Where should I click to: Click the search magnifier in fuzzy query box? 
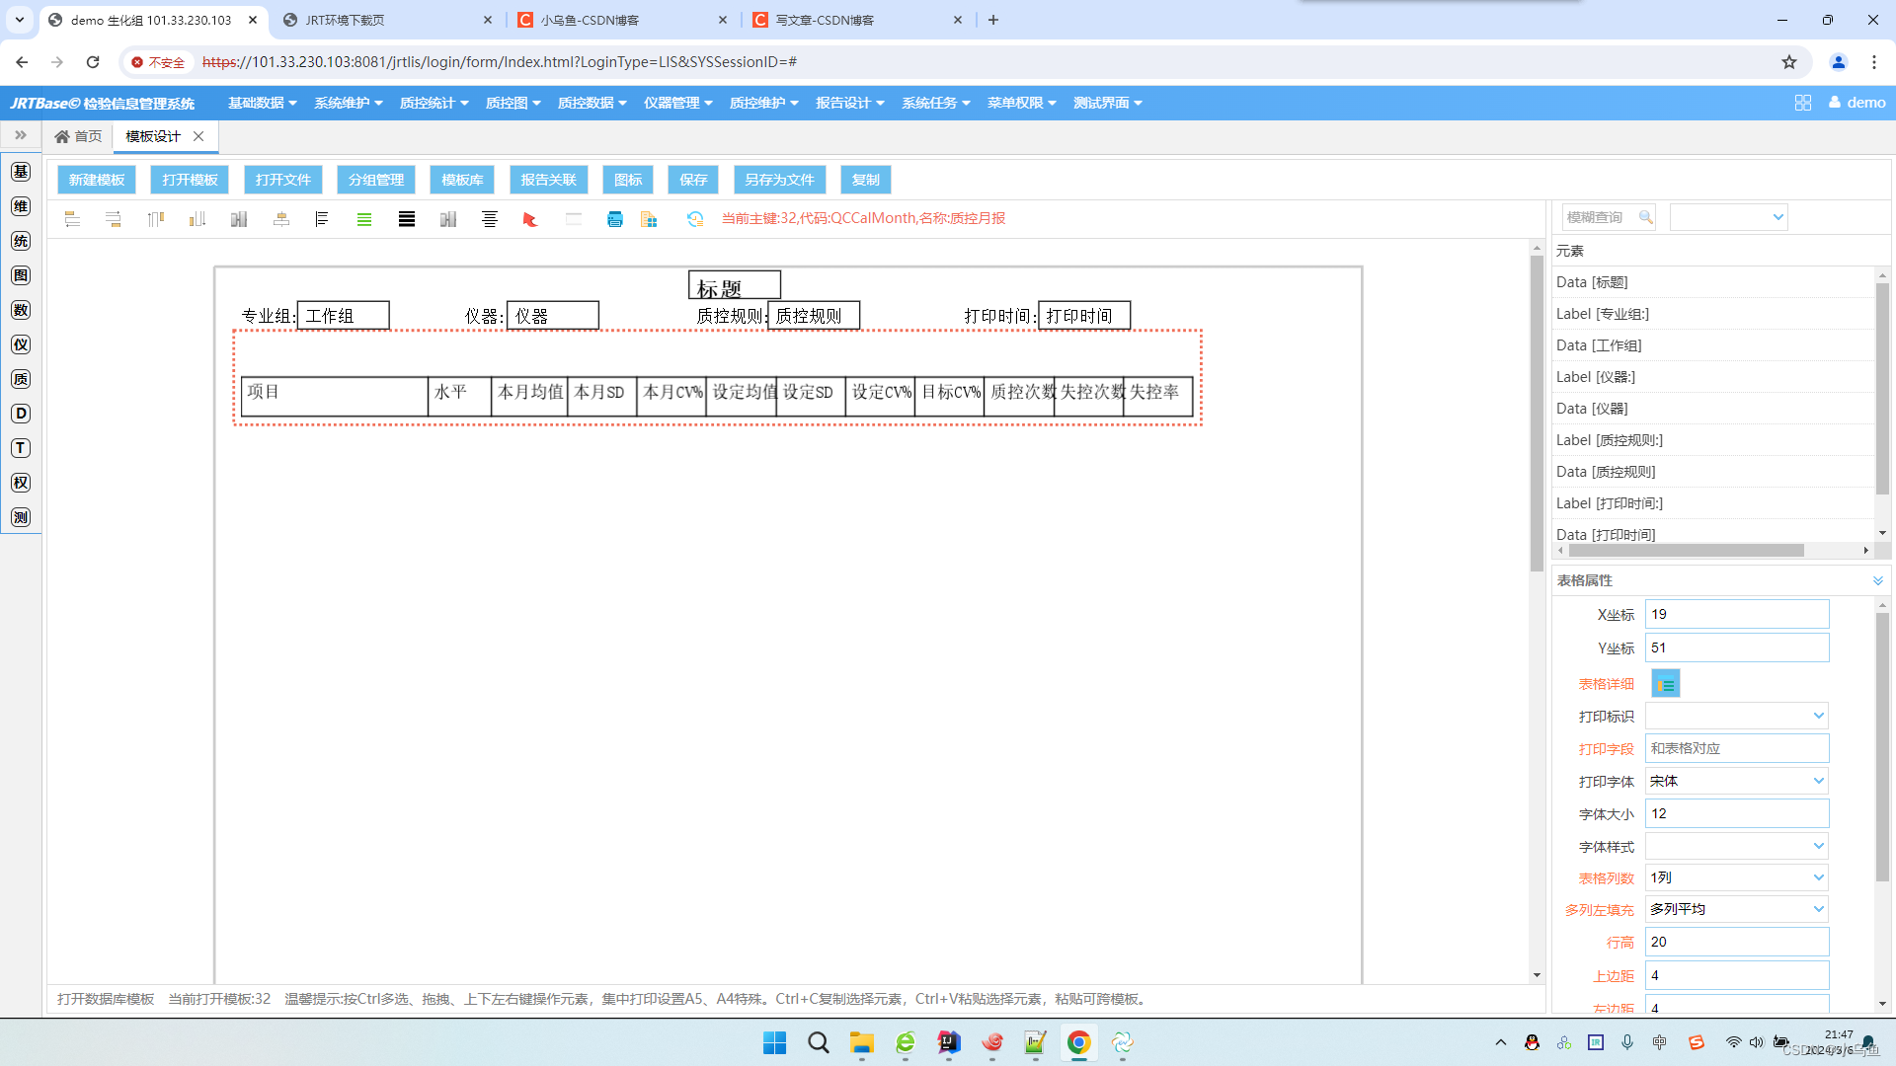tap(1645, 217)
